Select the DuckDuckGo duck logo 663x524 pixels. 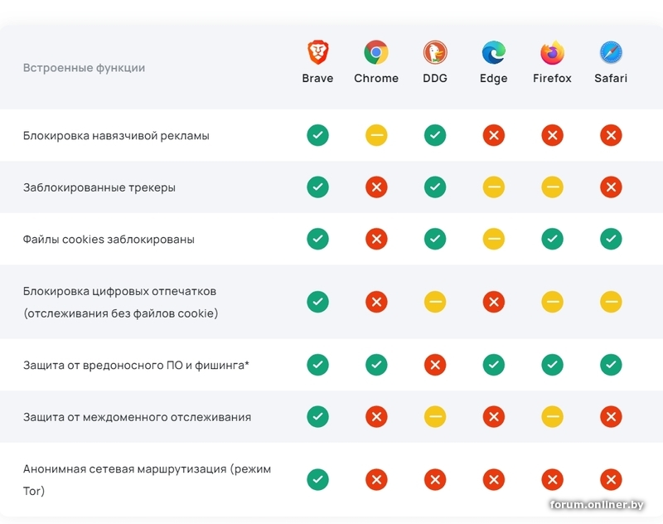point(435,53)
